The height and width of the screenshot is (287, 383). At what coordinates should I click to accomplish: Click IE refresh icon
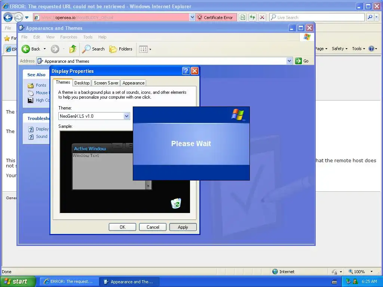pos(252,17)
